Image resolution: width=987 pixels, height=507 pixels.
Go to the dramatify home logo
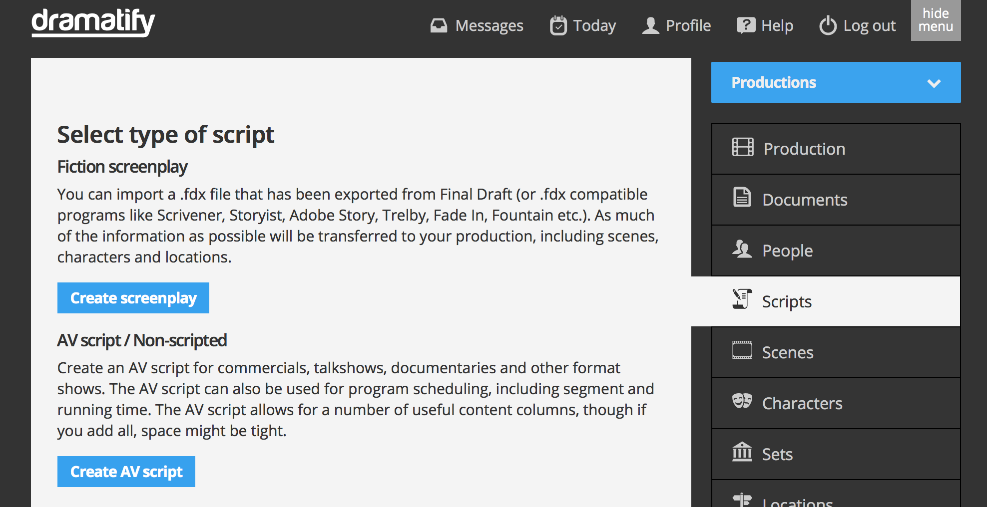click(x=93, y=22)
